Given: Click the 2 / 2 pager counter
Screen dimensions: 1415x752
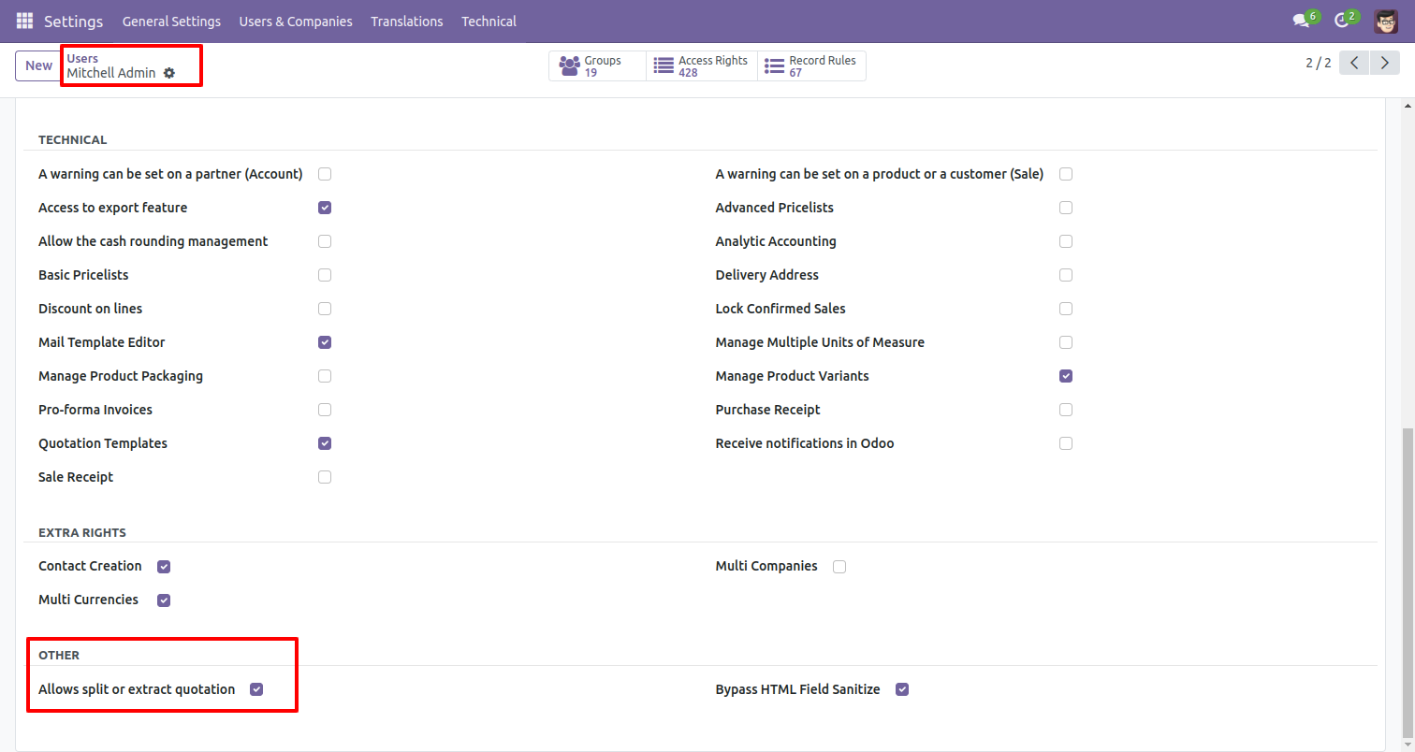Looking at the screenshot, I should click(1318, 64).
